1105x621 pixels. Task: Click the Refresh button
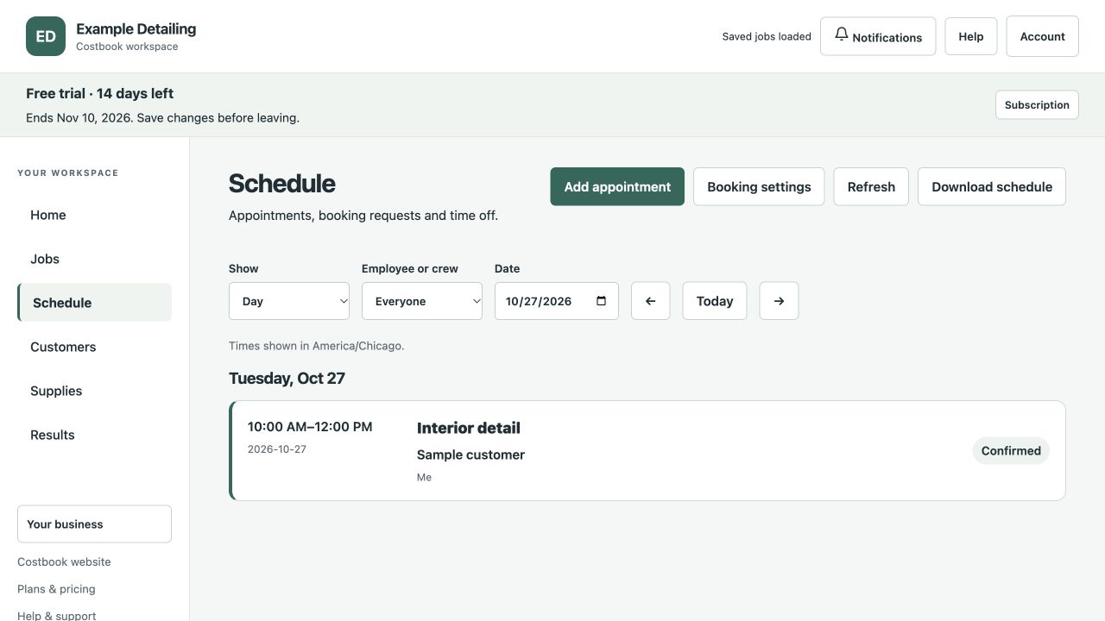(871, 186)
